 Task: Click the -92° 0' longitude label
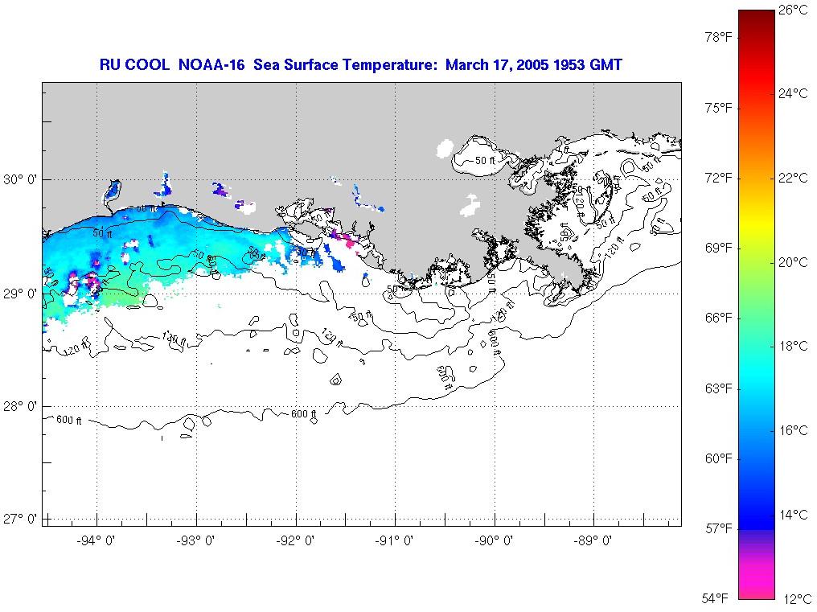point(295,540)
